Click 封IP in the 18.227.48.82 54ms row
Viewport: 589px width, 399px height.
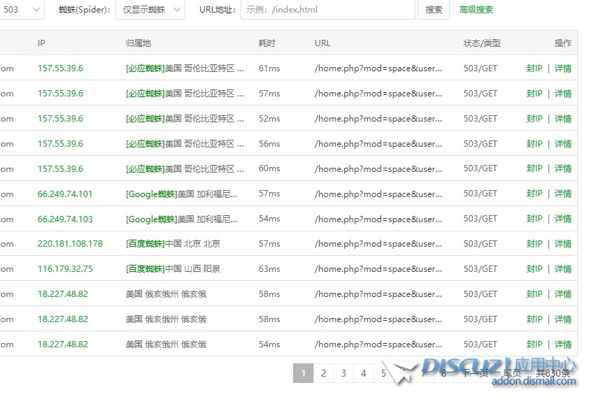pyautogui.click(x=534, y=344)
